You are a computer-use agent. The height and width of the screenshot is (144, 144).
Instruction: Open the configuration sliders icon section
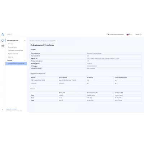(x=3, y=46)
